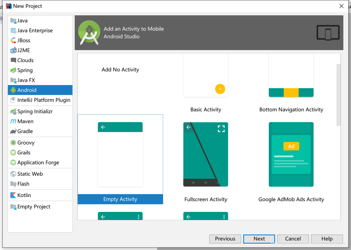This screenshot has width=351, height=250.
Task: Click the J2ME device icon
Action: (x=13, y=50)
